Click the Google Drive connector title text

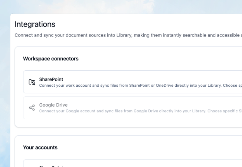coord(54,105)
